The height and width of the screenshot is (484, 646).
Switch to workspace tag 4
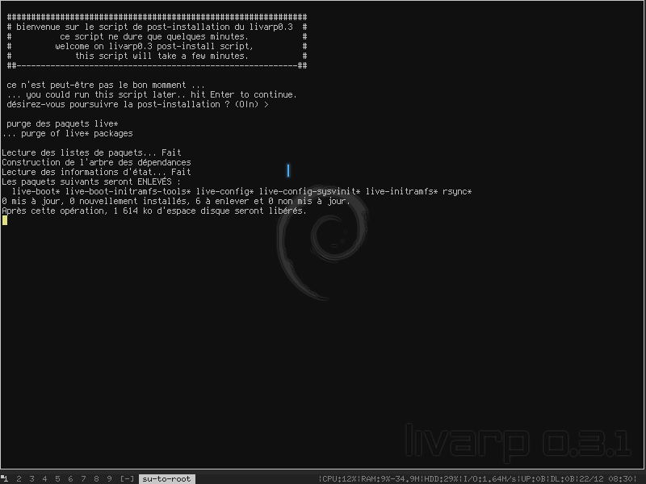(x=44, y=478)
